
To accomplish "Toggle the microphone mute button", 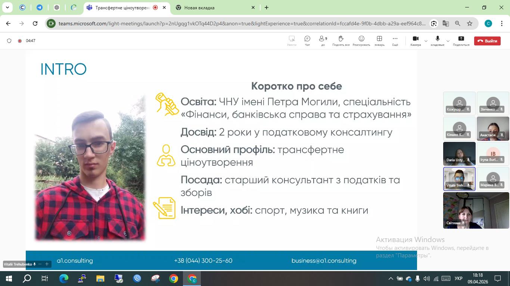I will (x=437, y=41).
